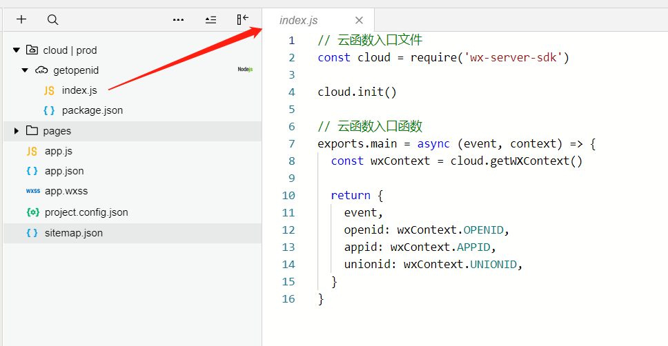
Task: Expand the pages folder
Action: (16, 131)
